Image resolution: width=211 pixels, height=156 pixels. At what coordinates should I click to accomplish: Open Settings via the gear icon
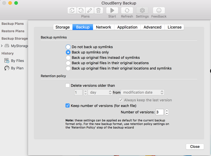tap(142, 10)
